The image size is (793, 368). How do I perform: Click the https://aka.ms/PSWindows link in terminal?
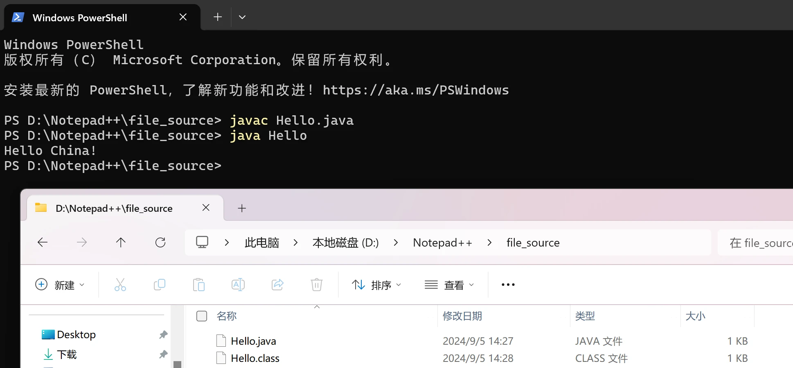point(416,90)
